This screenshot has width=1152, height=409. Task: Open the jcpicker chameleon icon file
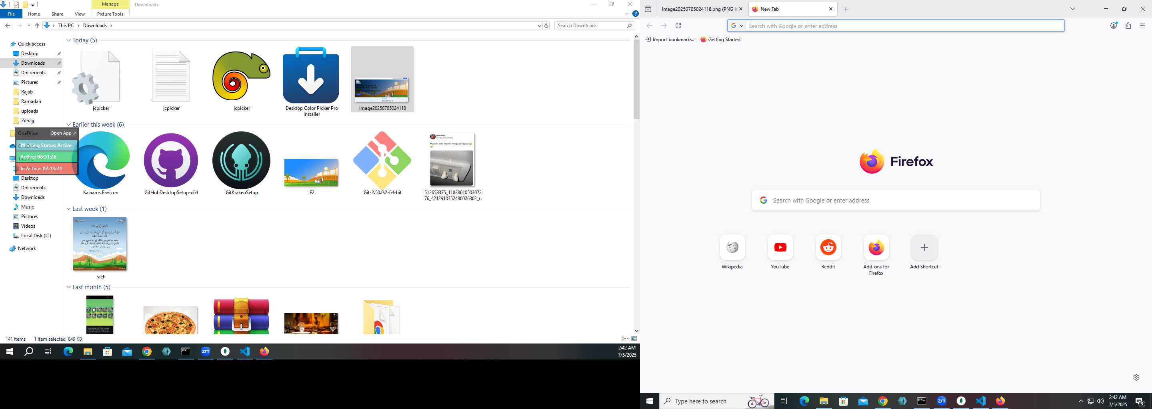pos(242,76)
